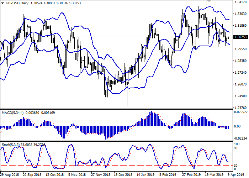This screenshot has height=178, width=249.
Task: Click the 29 Aug 2018 date label
Action: point(10,175)
